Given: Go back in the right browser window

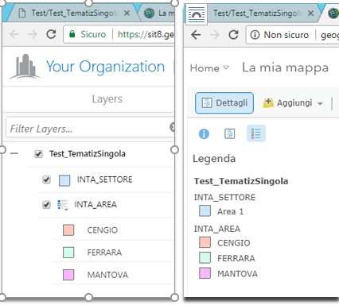Looking at the screenshot, I should point(196,35).
